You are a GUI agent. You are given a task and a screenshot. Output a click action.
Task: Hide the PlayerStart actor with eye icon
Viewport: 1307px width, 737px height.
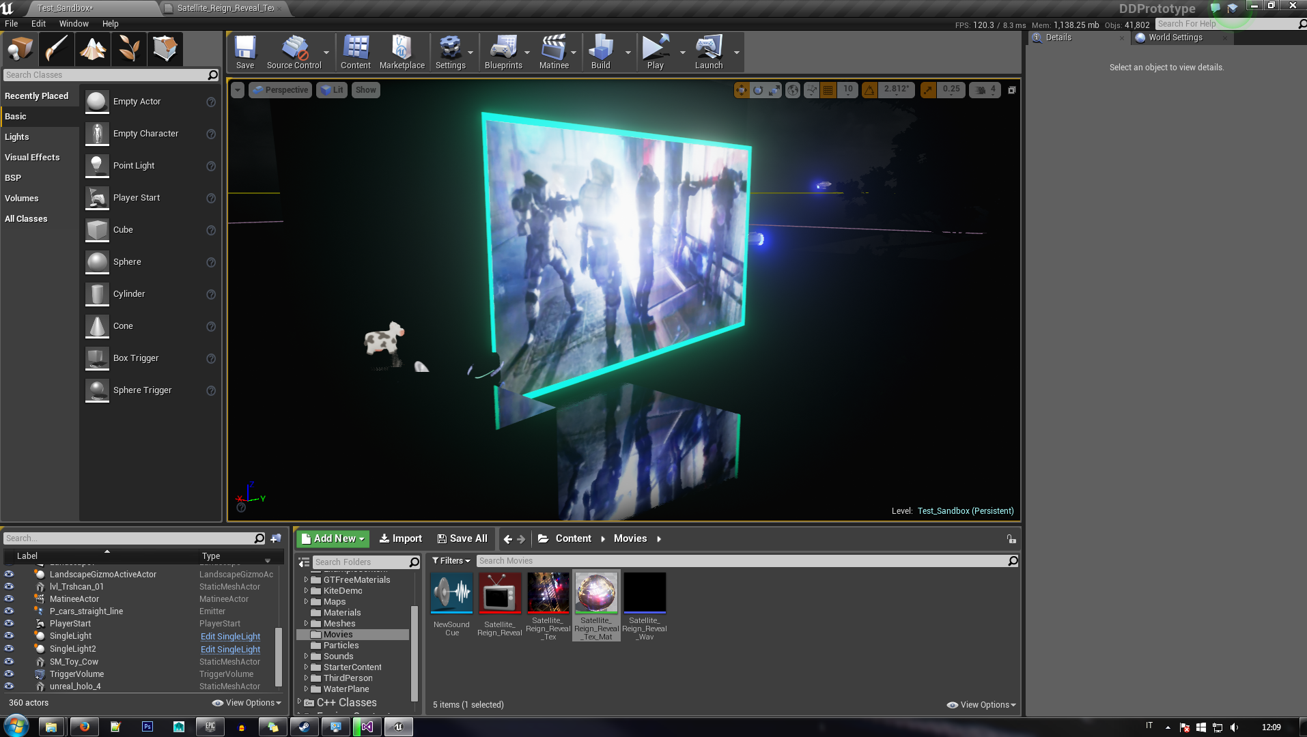point(9,624)
